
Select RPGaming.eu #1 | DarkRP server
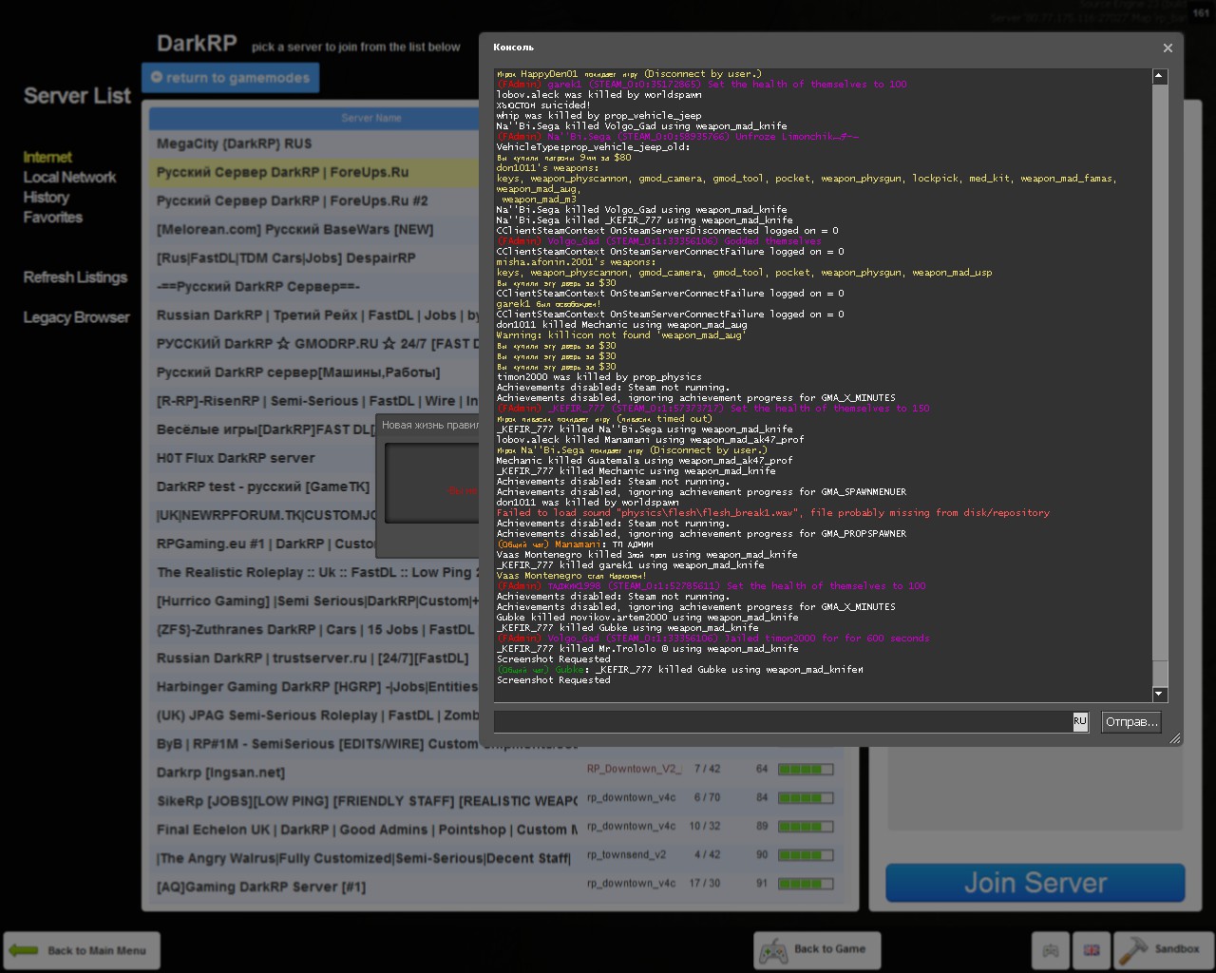tap(262, 544)
